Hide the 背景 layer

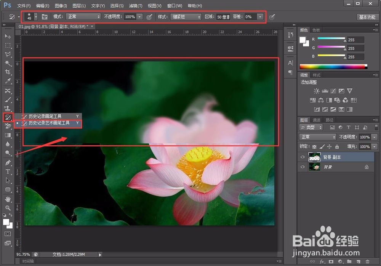coord(303,167)
